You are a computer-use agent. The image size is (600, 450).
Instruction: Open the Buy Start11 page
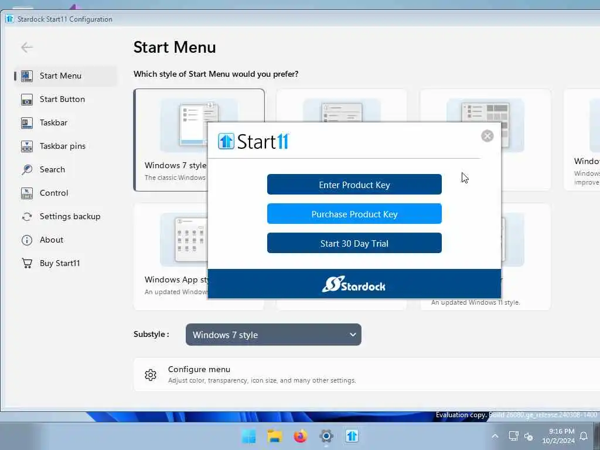tap(66, 263)
